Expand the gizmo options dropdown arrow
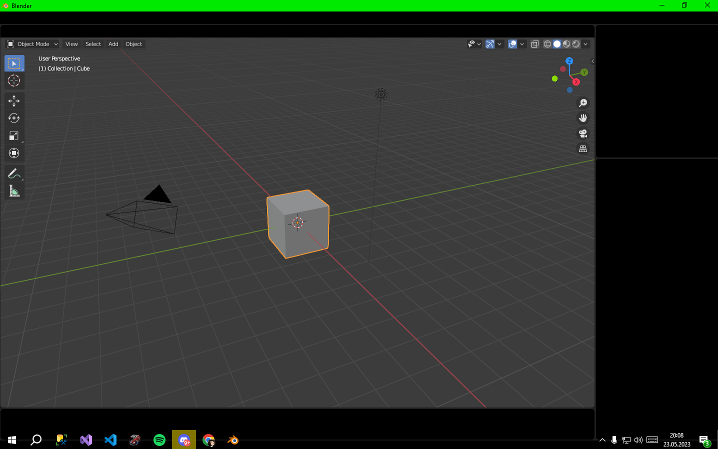The image size is (718, 449). [499, 44]
